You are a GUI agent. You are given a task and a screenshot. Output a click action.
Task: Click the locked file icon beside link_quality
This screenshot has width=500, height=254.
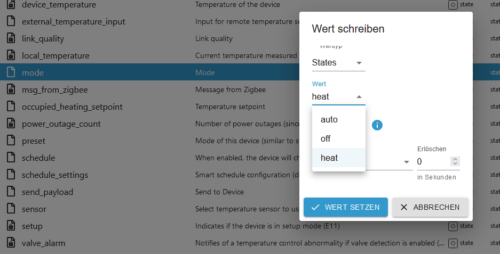click(x=11, y=38)
